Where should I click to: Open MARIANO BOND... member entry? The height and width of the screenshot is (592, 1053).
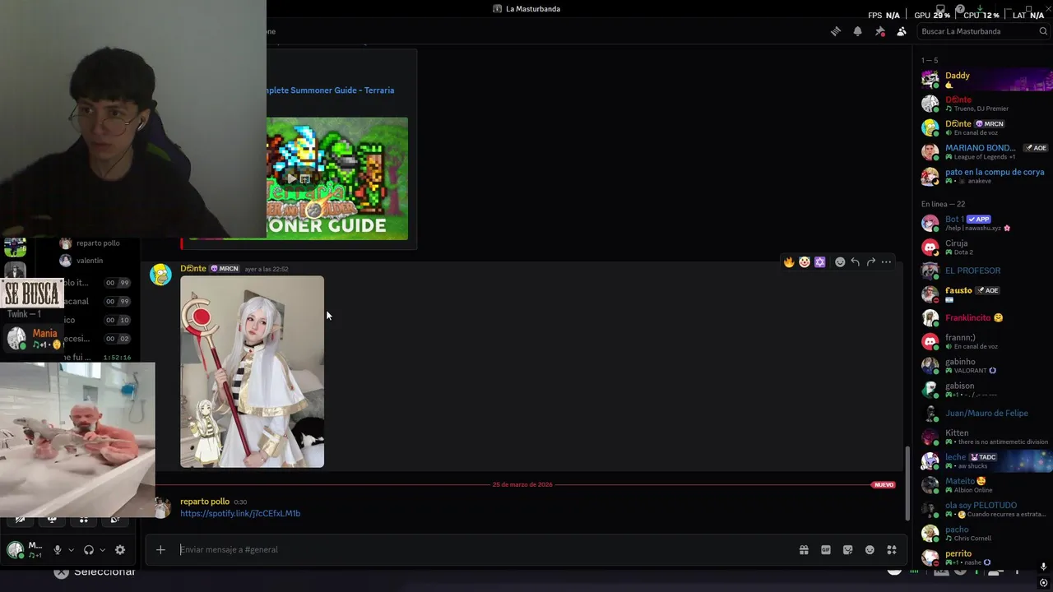point(983,152)
